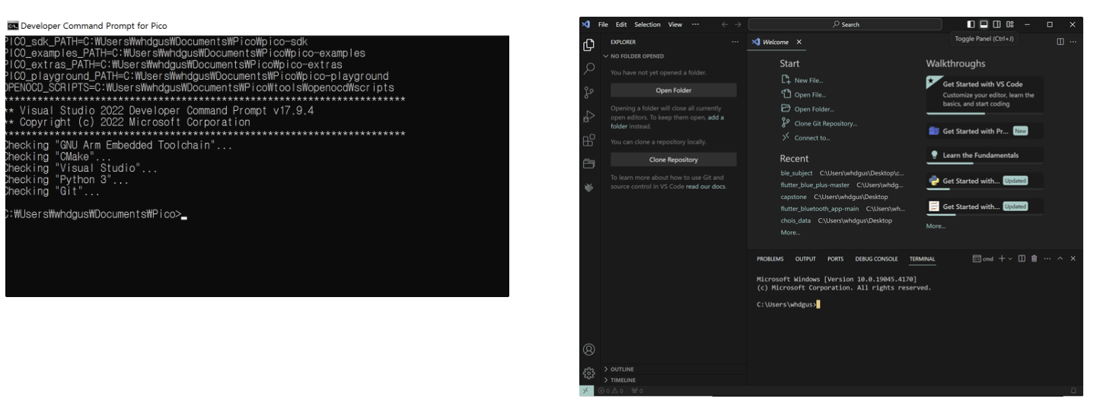Switch to the PROBLEMS panel tab
The height and width of the screenshot is (408, 1100).
click(x=770, y=259)
